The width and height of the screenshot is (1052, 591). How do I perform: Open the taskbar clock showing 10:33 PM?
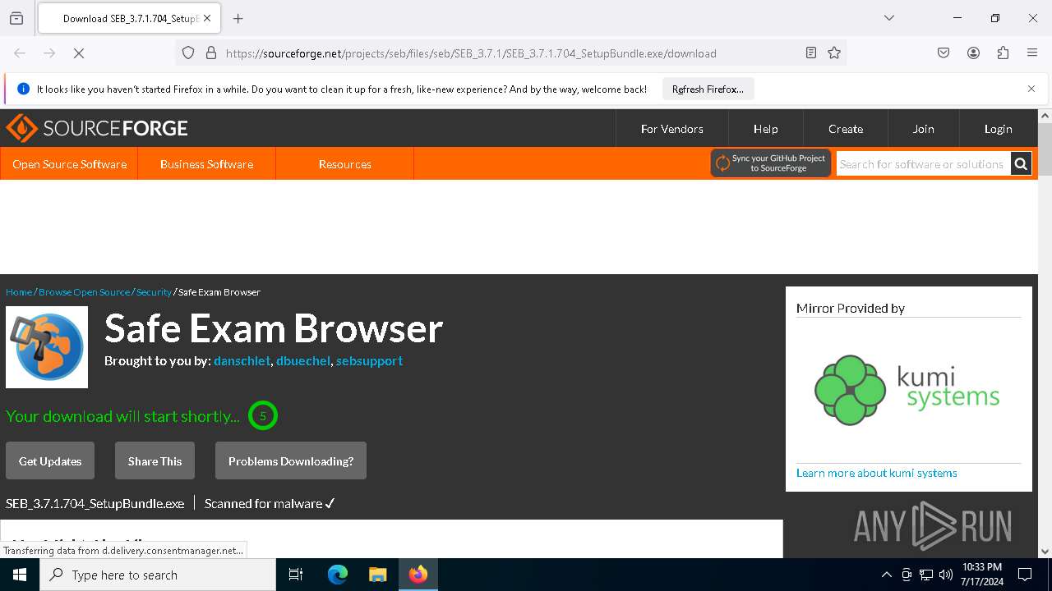point(982,575)
